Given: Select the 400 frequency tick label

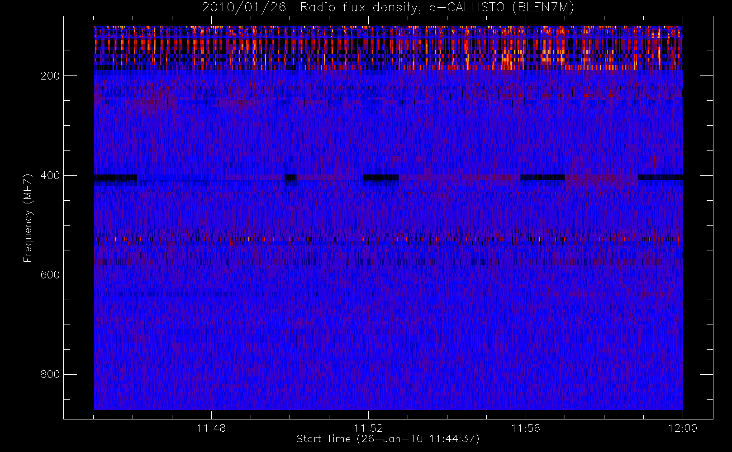Looking at the screenshot, I should (x=50, y=175).
